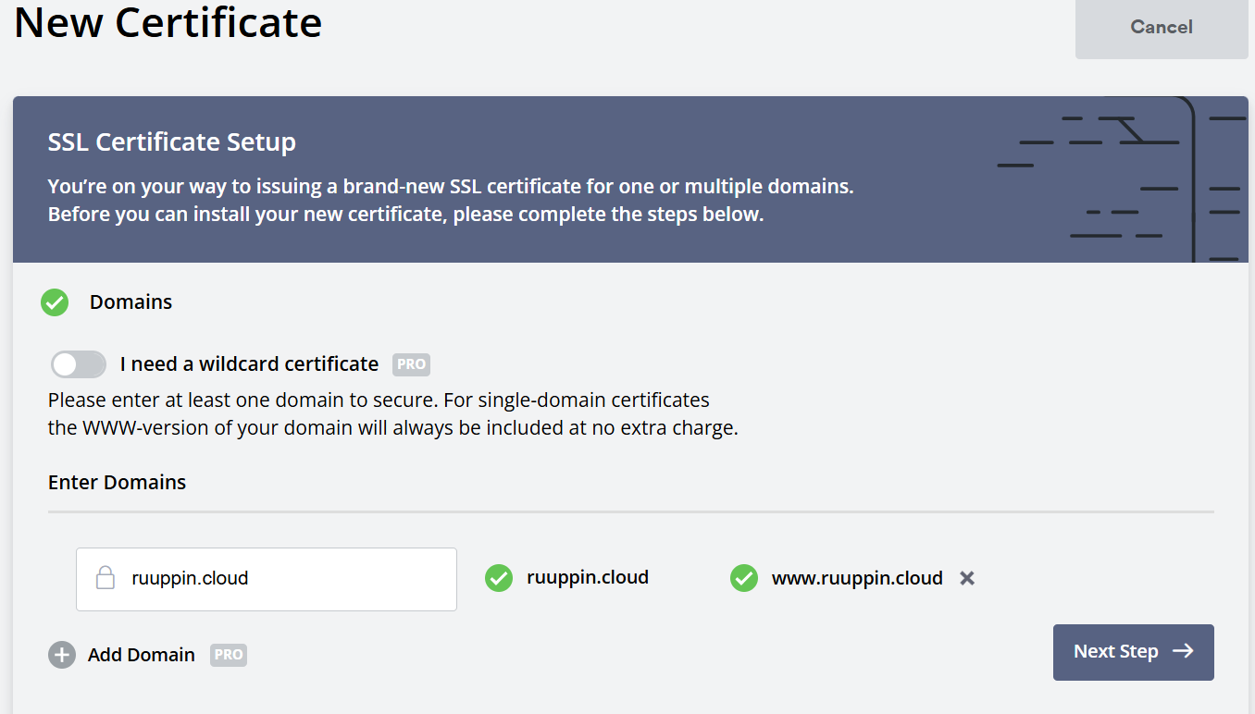Click Add Domain to add another domain
The width and height of the screenshot is (1255, 714).
[141, 654]
